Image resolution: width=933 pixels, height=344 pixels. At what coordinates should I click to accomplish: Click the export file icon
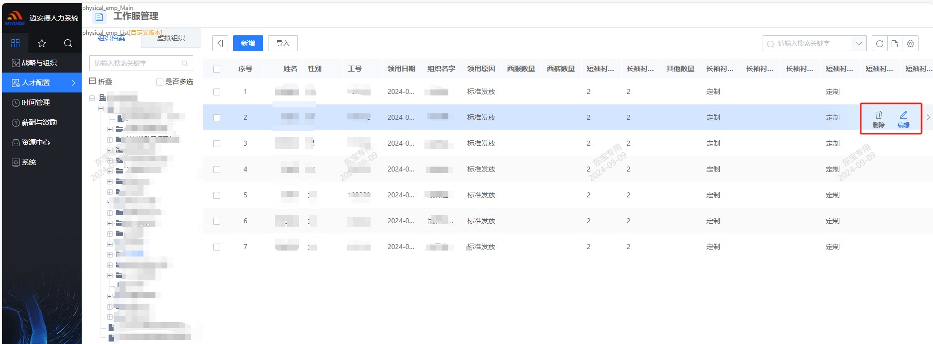(895, 44)
